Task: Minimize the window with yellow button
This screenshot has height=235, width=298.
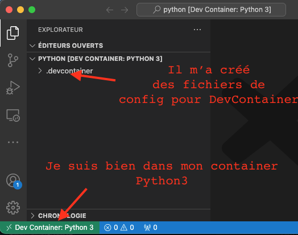Action: click(20, 10)
